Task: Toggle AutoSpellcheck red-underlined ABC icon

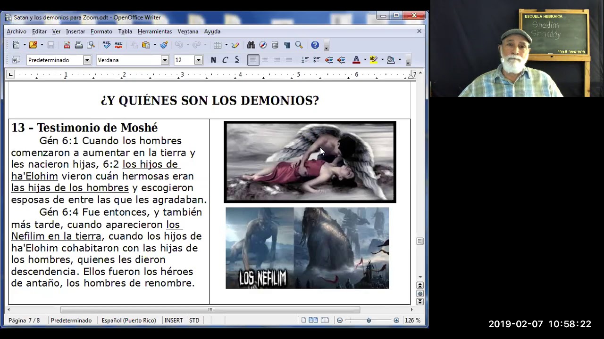Action: pyautogui.click(x=118, y=45)
